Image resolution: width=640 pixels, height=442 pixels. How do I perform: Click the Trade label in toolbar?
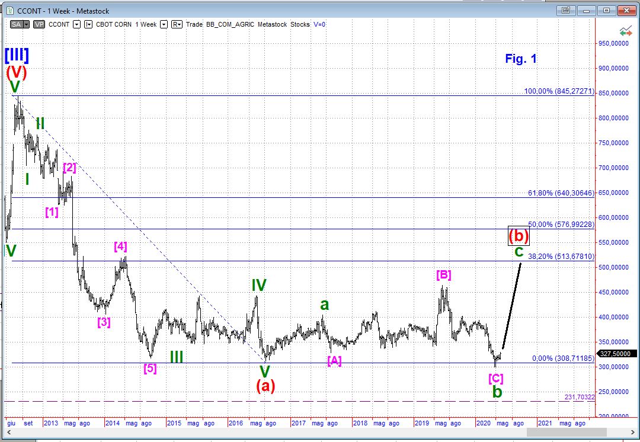click(194, 24)
